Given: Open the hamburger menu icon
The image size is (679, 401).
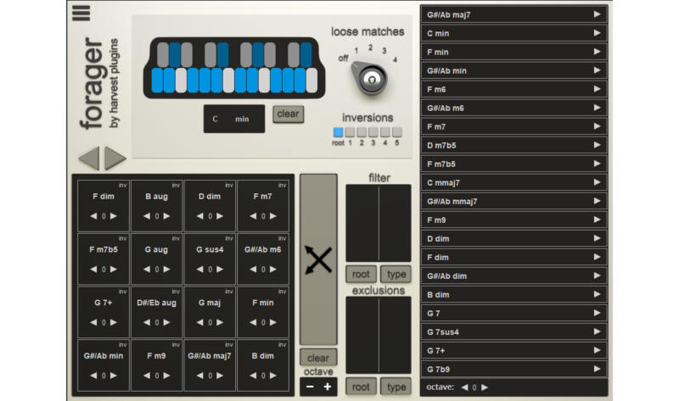Looking at the screenshot, I should (x=81, y=13).
